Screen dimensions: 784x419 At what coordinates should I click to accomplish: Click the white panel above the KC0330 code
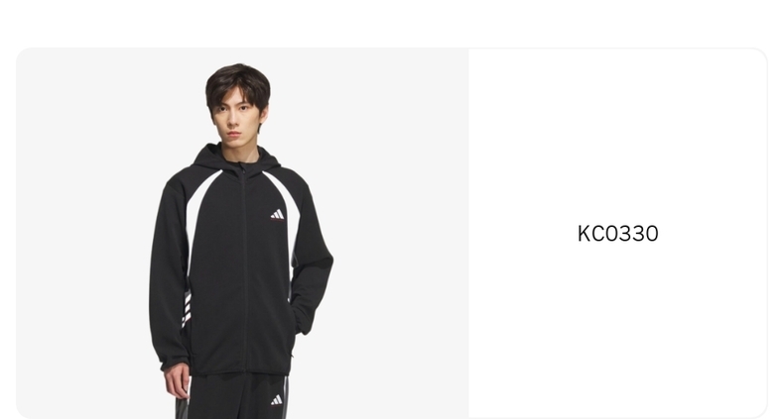617,136
